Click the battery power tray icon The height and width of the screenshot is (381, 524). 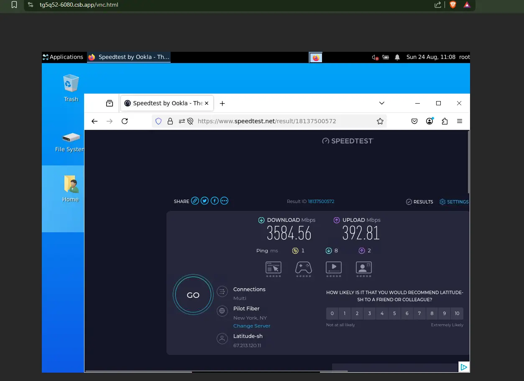point(386,57)
